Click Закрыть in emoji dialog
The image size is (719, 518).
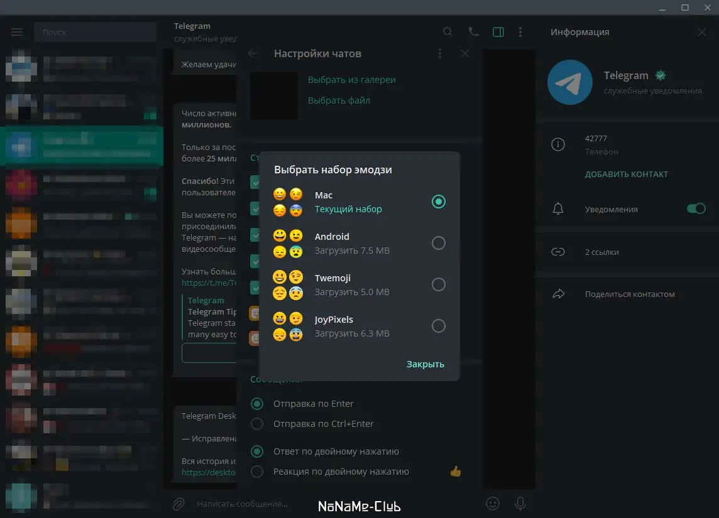(425, 364)
